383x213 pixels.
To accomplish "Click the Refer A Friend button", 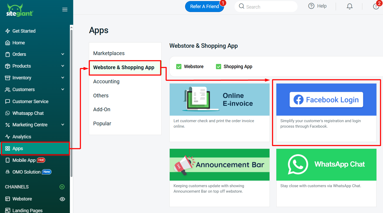I will click(x=205, y=7).
